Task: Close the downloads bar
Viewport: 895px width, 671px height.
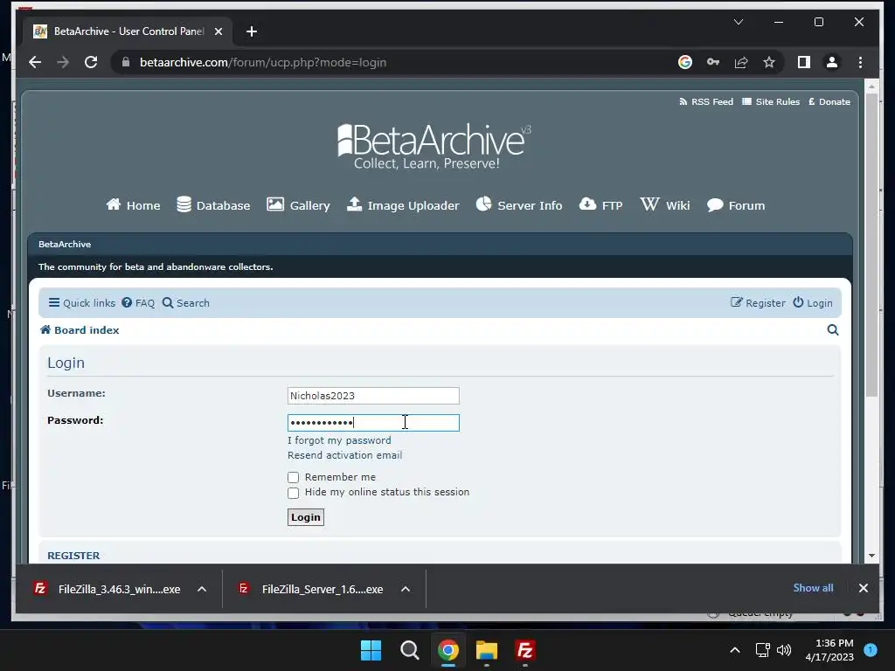Action: [x=863, y=588]
